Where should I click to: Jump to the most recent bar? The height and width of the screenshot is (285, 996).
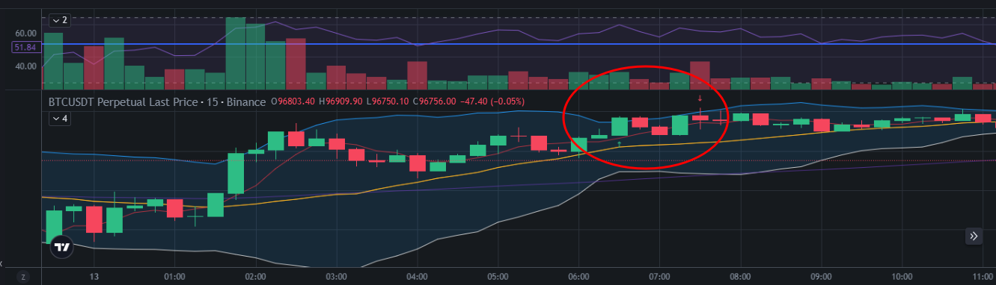click(x=974, y=236)
